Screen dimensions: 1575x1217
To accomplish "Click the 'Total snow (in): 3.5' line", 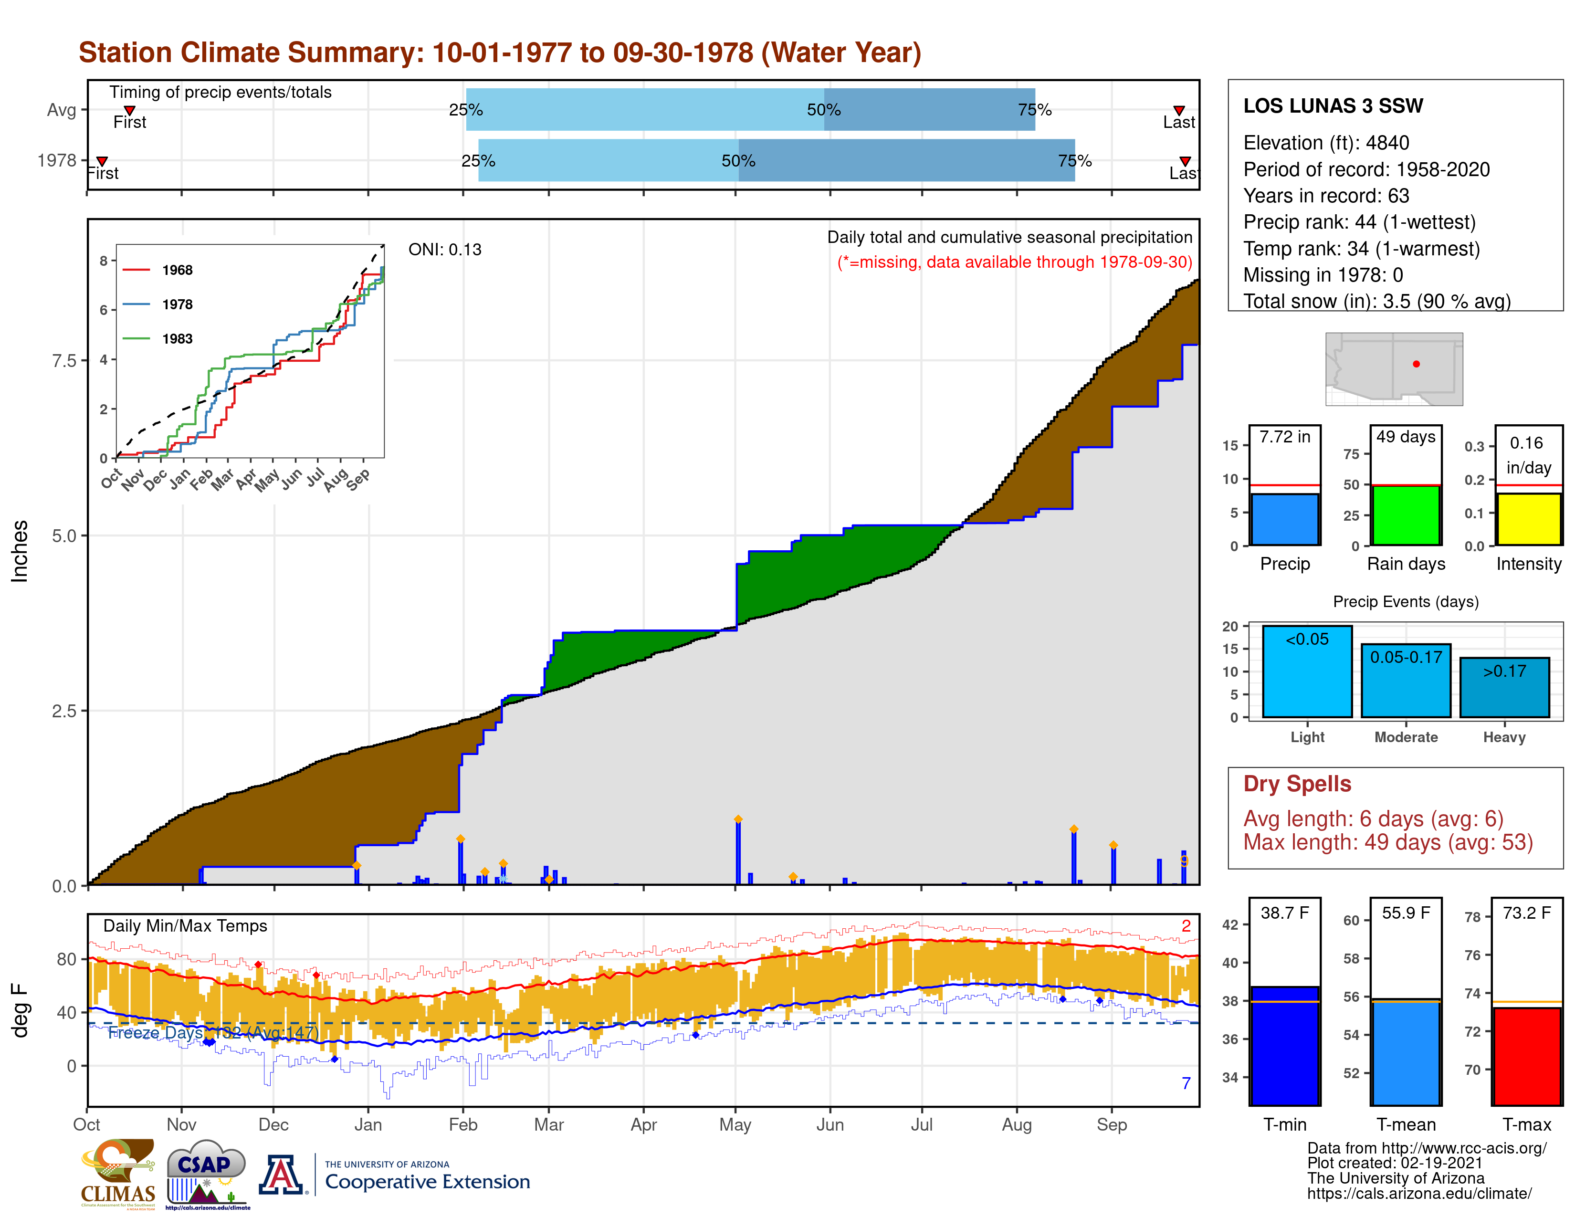I will (x=1376, y=301).
